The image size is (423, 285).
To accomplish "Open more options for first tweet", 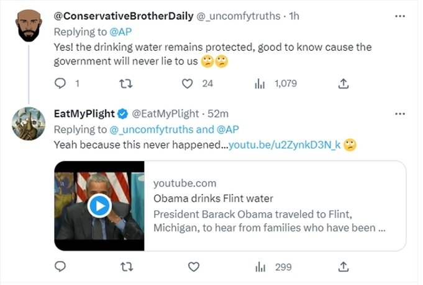I will [399, 16].
